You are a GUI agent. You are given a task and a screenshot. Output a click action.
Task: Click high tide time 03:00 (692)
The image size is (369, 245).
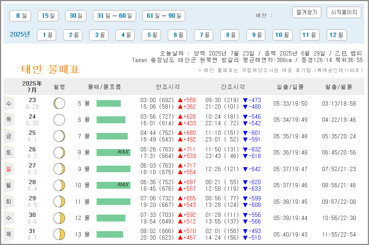click(x=157, y=100)
